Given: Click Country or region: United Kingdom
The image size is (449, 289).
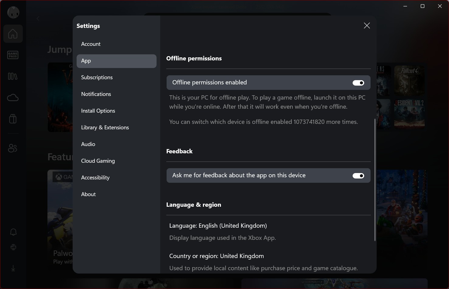Looking at the screenshot, I should coord(216,256).
